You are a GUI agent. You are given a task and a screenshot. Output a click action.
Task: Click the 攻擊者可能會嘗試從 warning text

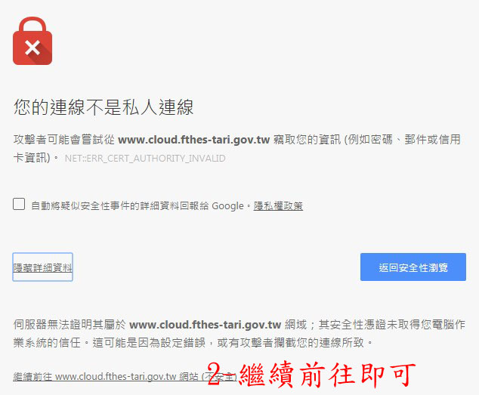click(64, 140)
